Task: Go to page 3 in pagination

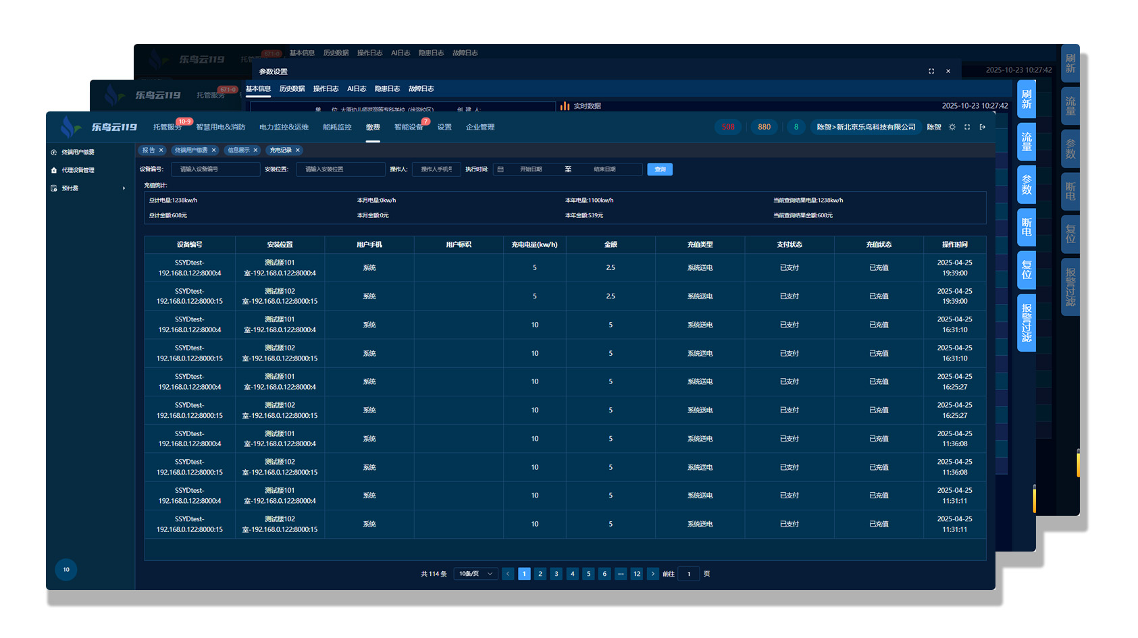Action: coord(557,574)
